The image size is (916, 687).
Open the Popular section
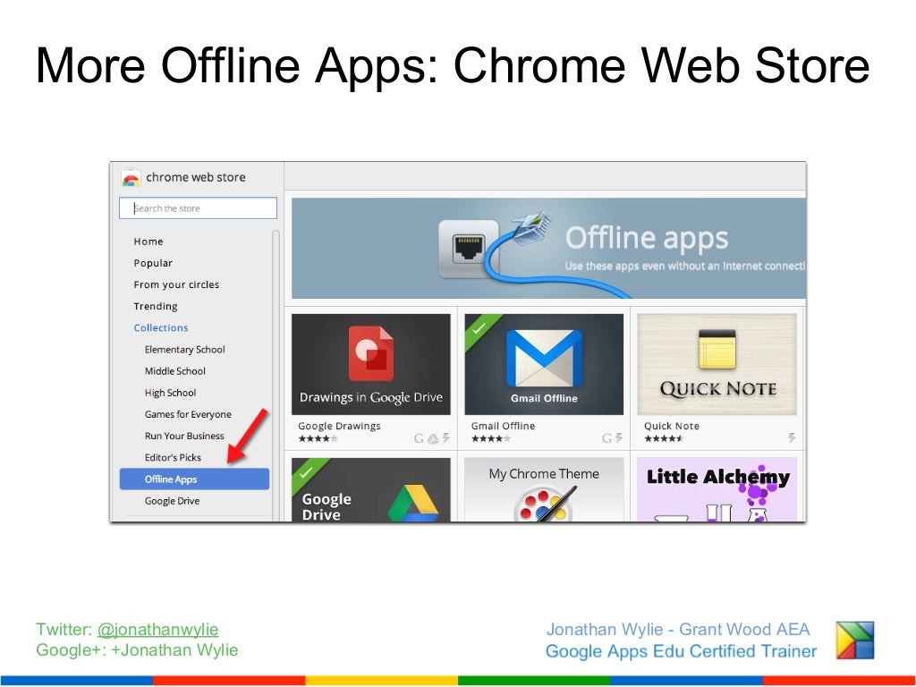click(x=153, y=263)
